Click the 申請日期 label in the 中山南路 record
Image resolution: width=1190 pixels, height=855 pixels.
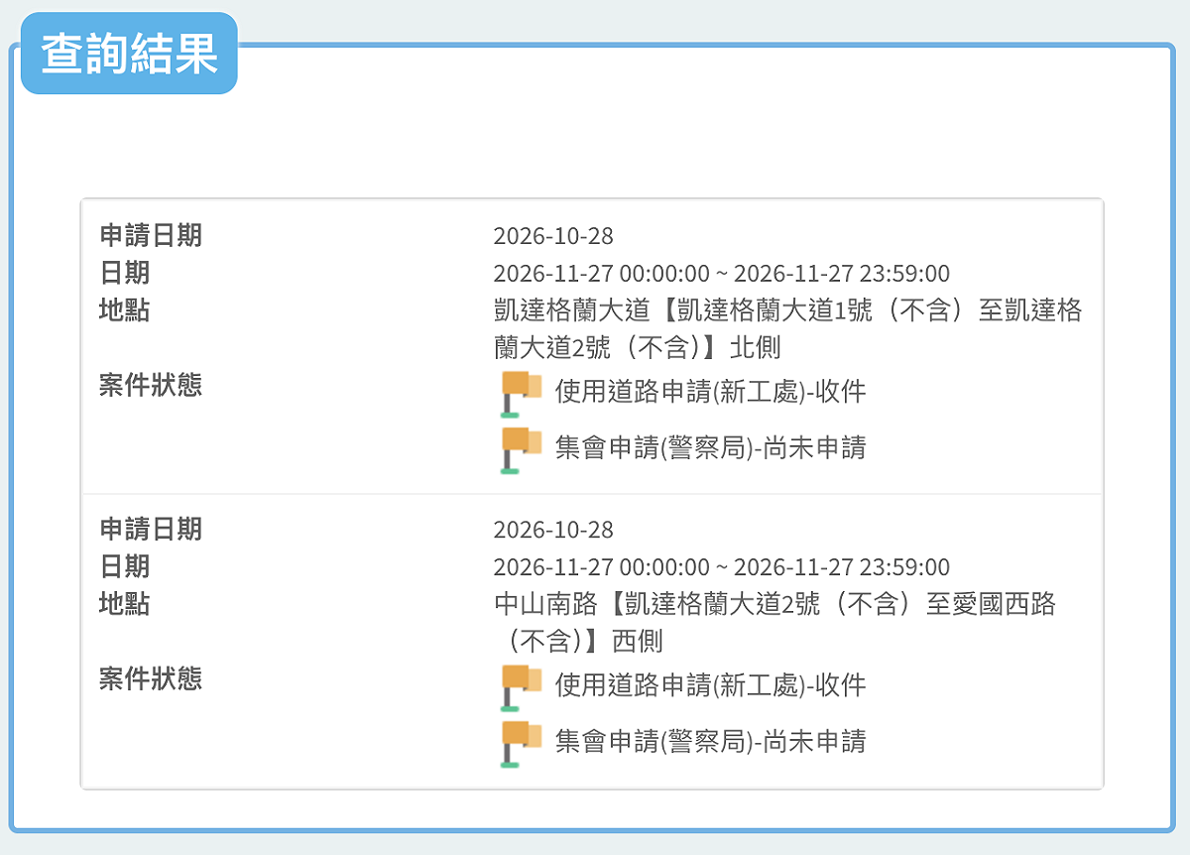click(151, 529)
